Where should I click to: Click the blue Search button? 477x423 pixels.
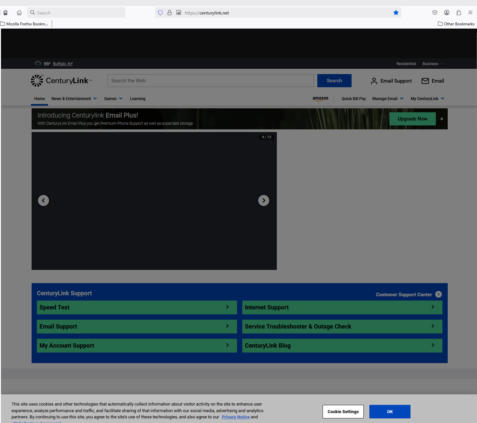coord(334,81)
